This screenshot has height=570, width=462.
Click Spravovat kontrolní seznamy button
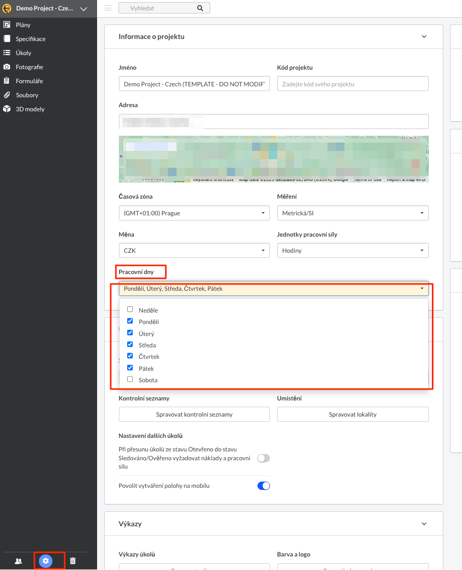(x=194, y=414)
